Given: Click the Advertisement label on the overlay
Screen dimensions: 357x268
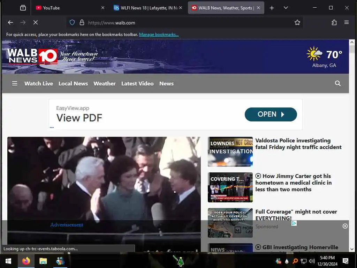Looking at the screenshot, I should pyautogui.click(x=67, y=225).
